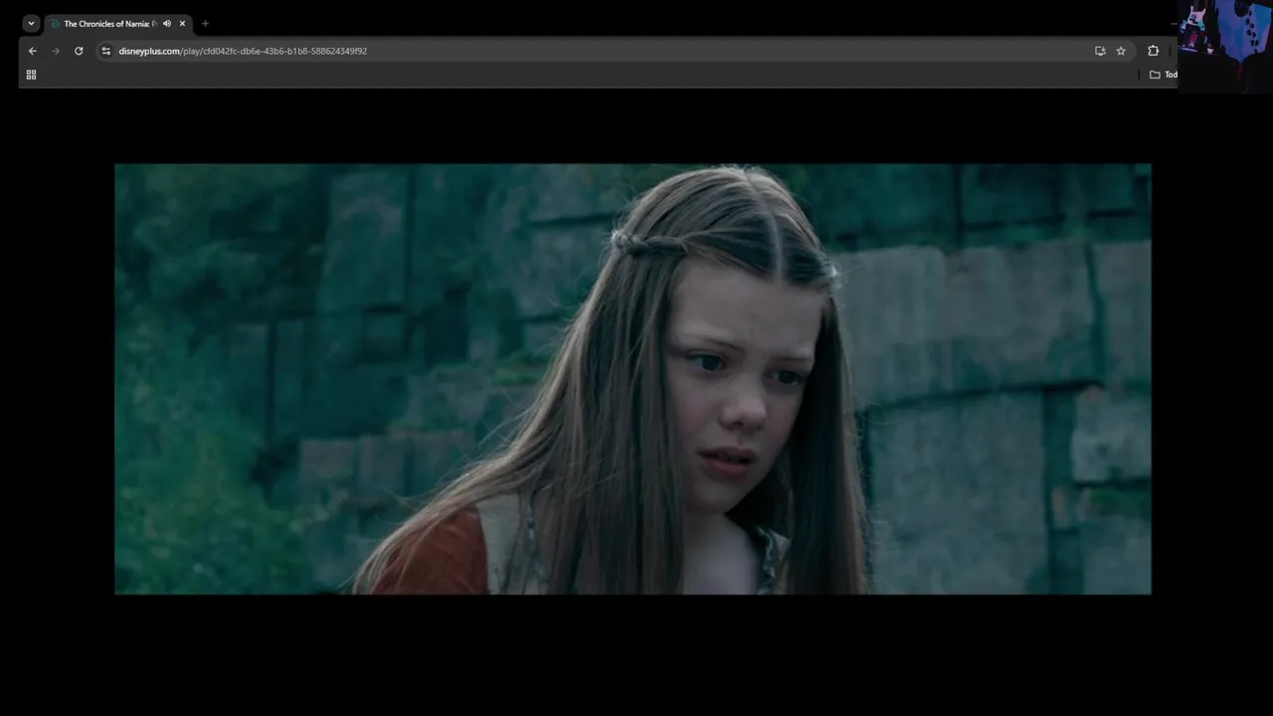Mute the tab via speaker icon
Screen dimensions: 1273x716
coord(167,24)
